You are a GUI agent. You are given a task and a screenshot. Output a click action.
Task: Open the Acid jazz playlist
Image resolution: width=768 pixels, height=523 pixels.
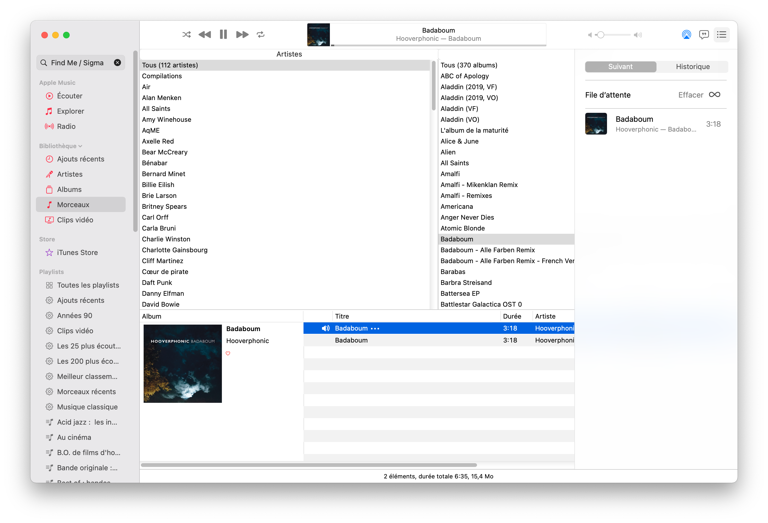click(80, 422)
